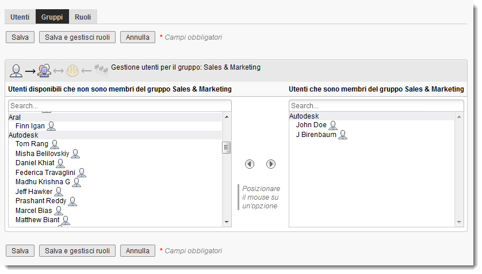
Task: Focus the group members search field
Action: pos(376,106)
